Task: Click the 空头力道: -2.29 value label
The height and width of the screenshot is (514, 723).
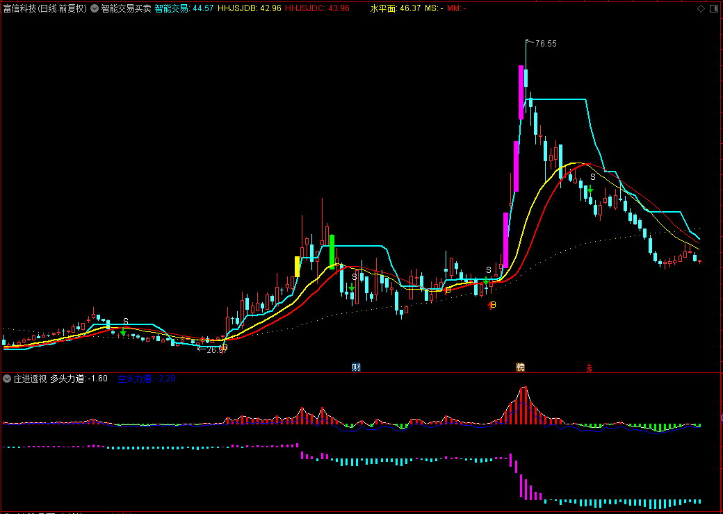Action: [x=146, y=379]
